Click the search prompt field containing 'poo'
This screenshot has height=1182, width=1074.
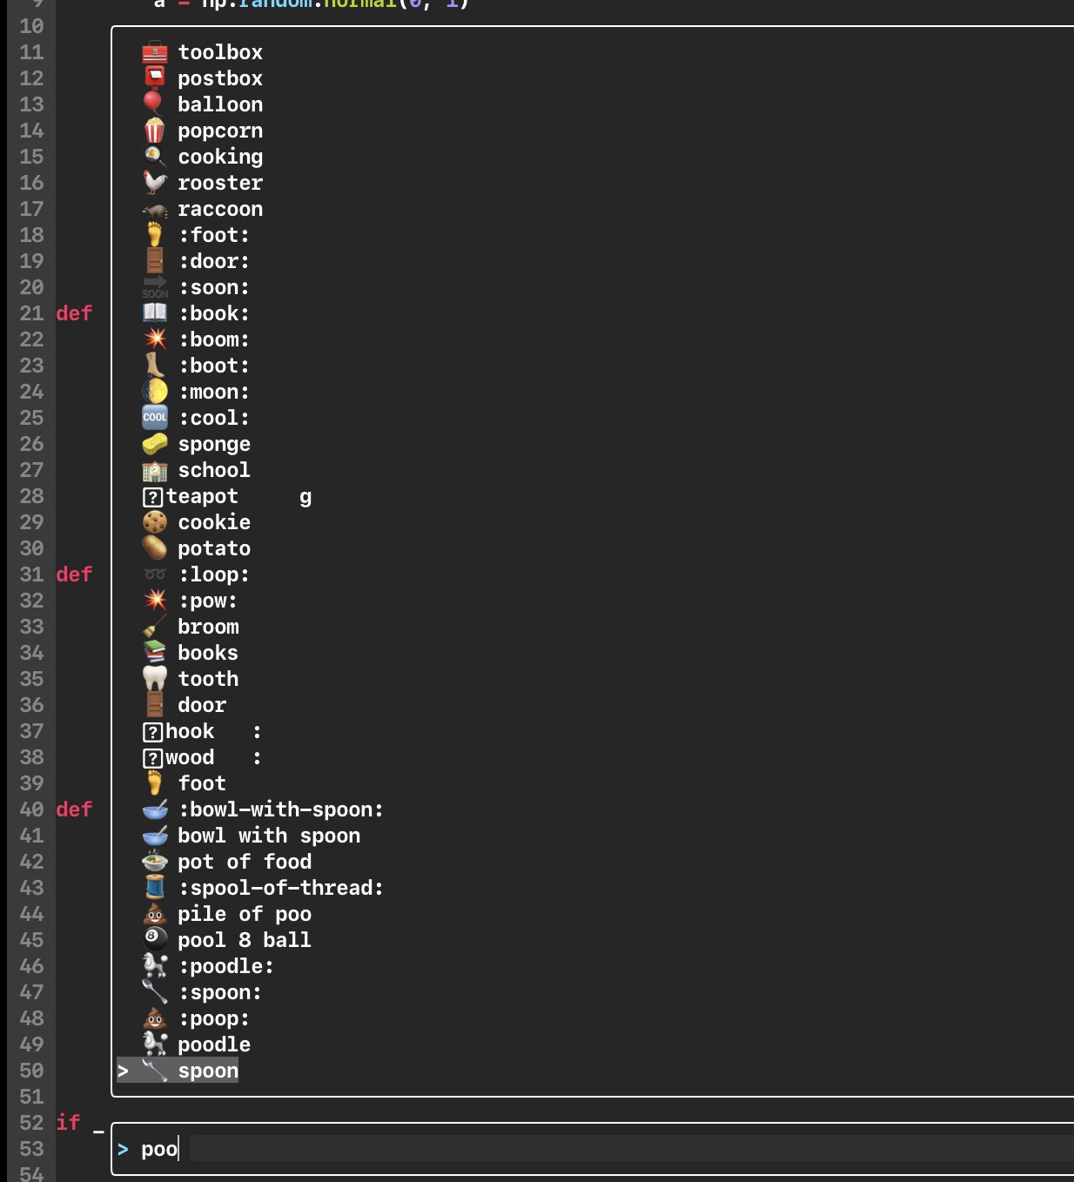(594, 1149)
